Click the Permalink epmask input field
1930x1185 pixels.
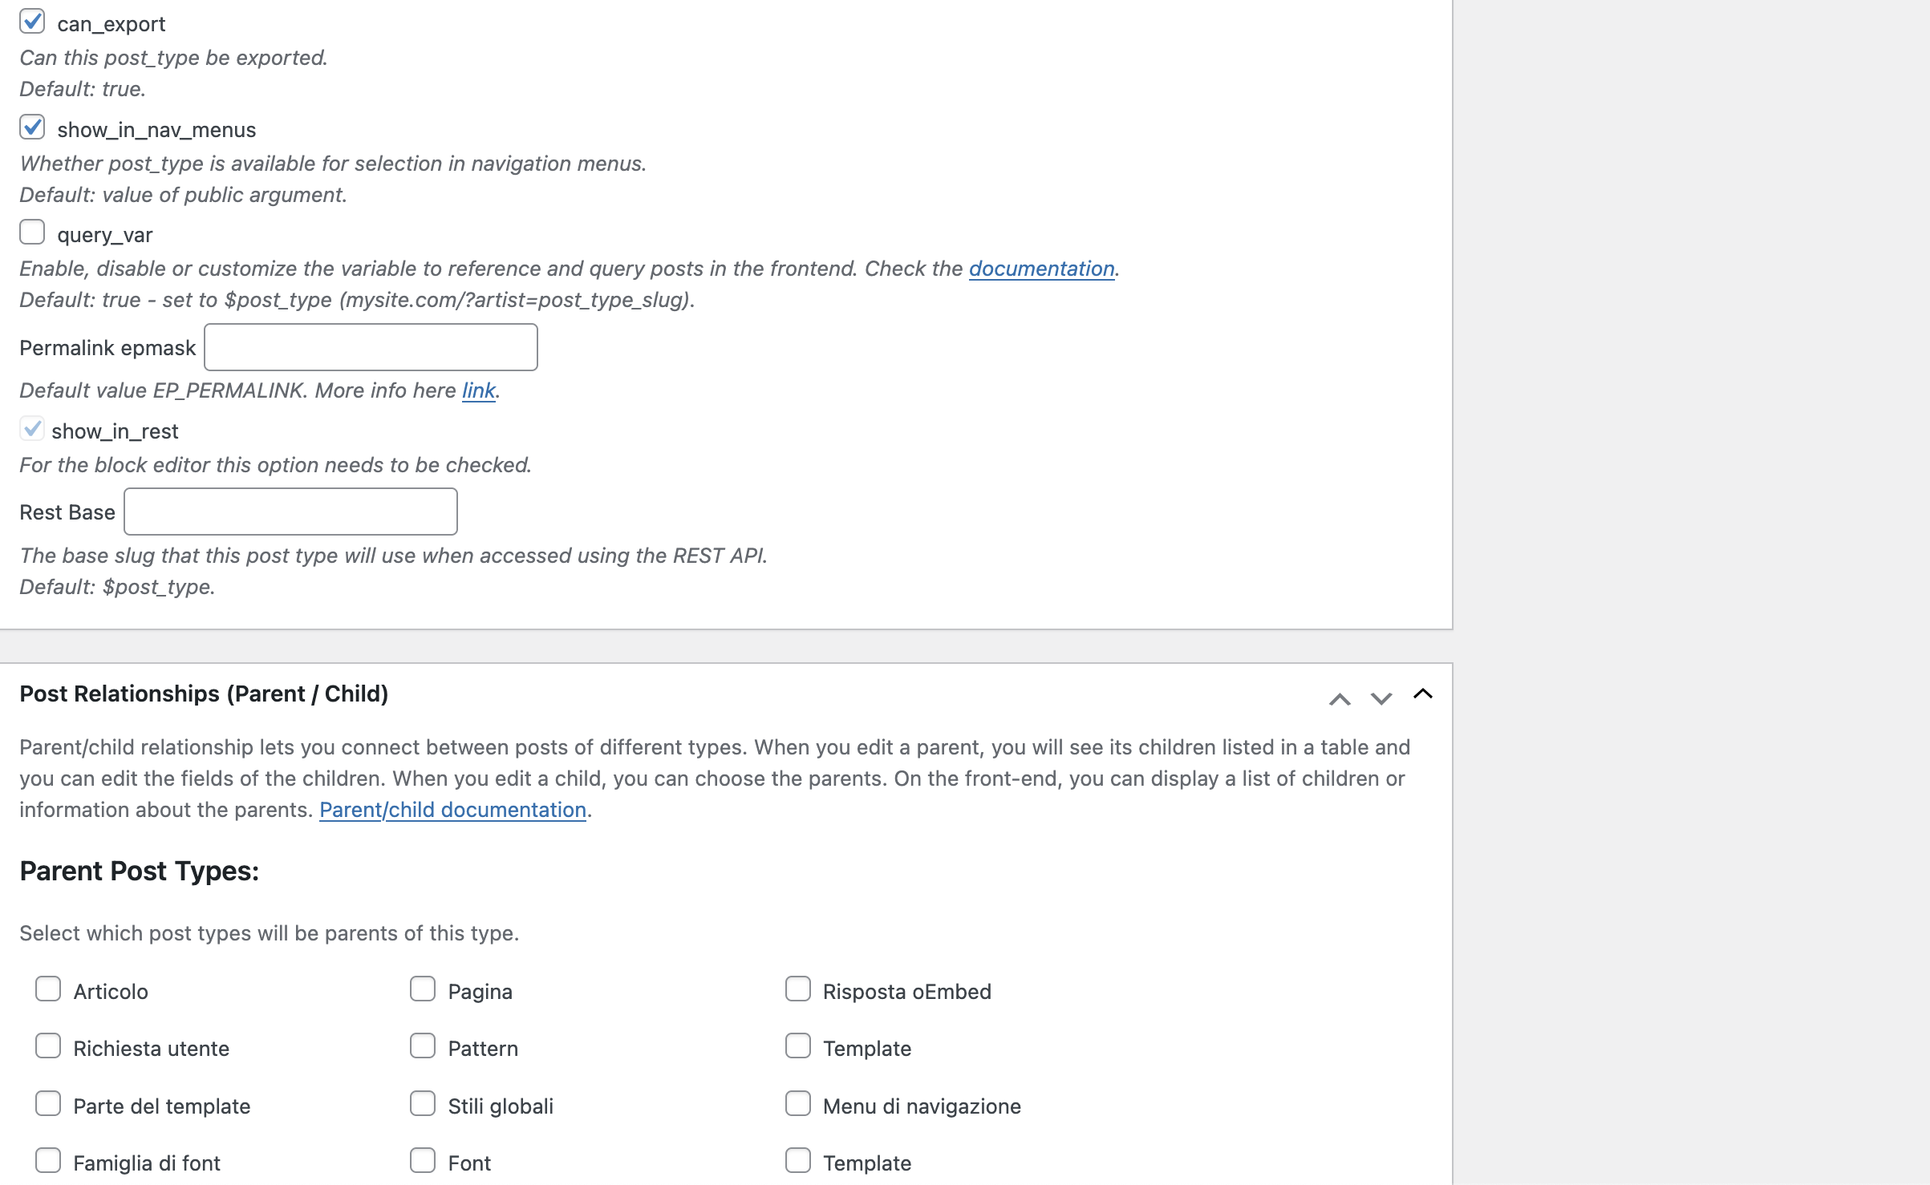click(371, 347)
